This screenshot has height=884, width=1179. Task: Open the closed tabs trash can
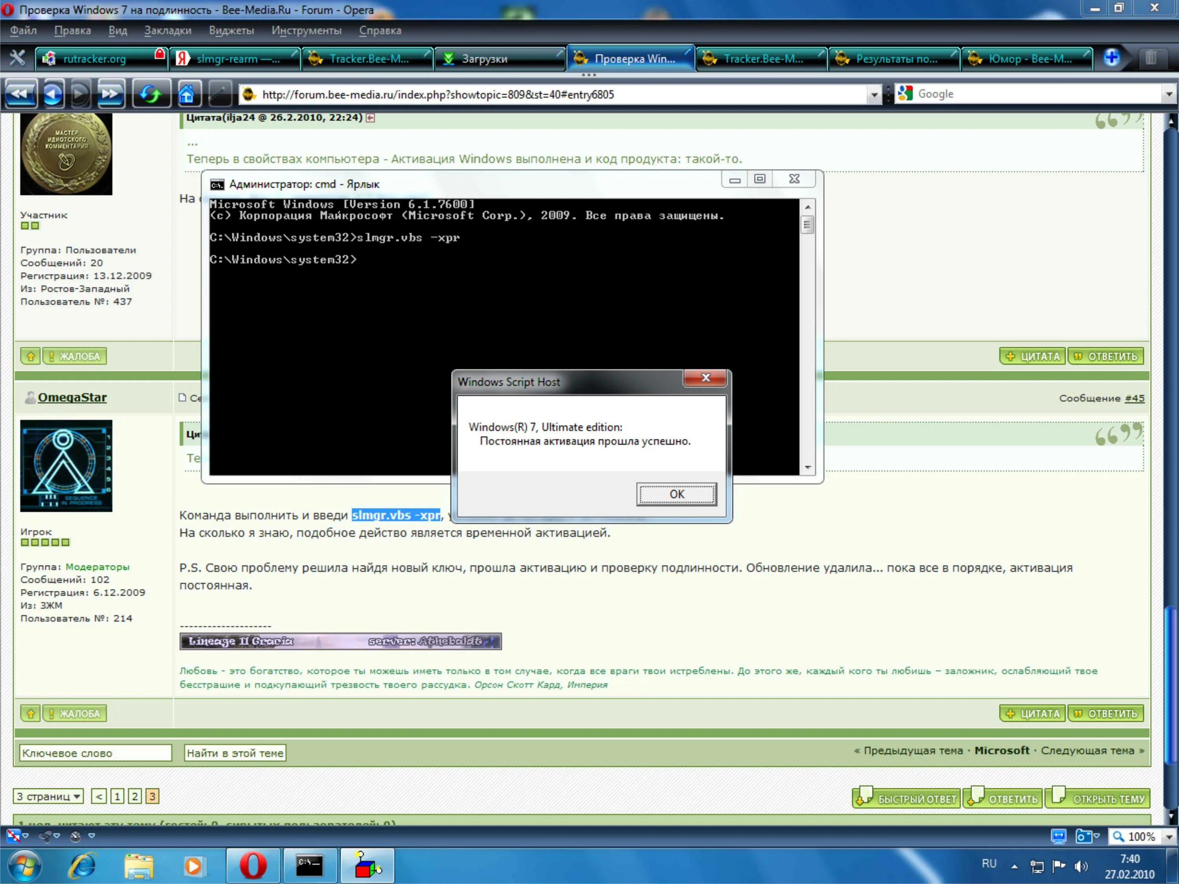point(1151,57)
